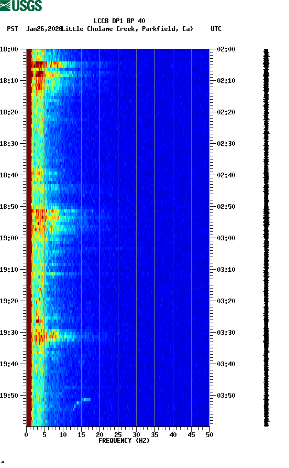The height and width of the screenshot is (468, 289).
Task: Click the 18:50 PST time label
Action: tap(9, 207)
